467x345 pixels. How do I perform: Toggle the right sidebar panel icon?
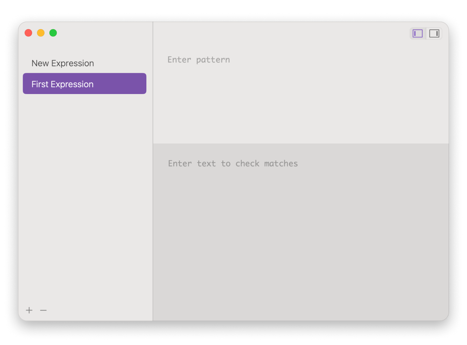pos(434,34)
